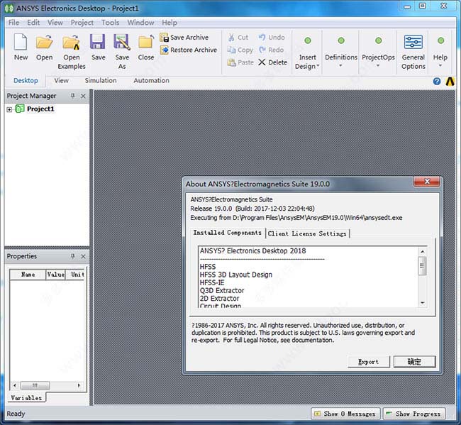Click the components list scroll up arrow

[x=422, y=251]
